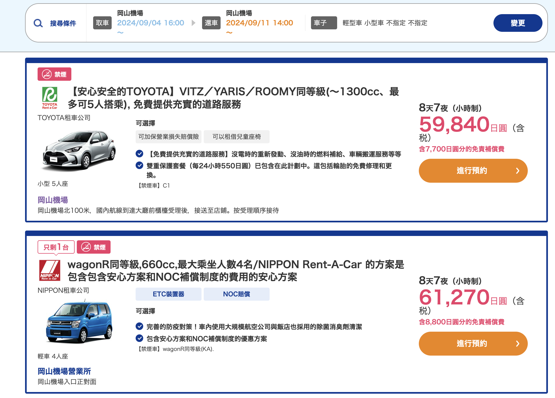
Task: Click the NIPPON租車公司 company name
Action: [x=63, y=290]
